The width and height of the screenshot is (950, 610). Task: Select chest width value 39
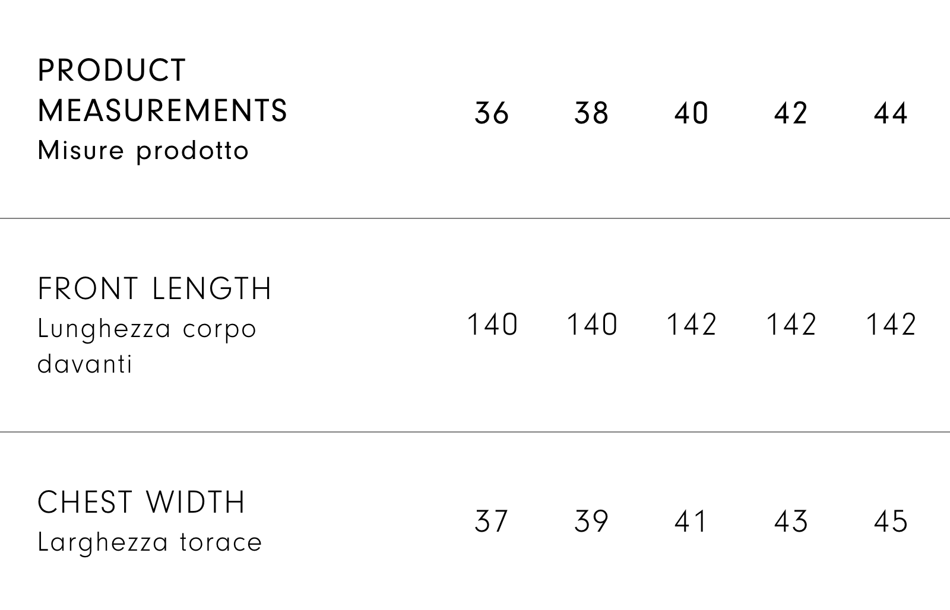click(x=591, y=522)
